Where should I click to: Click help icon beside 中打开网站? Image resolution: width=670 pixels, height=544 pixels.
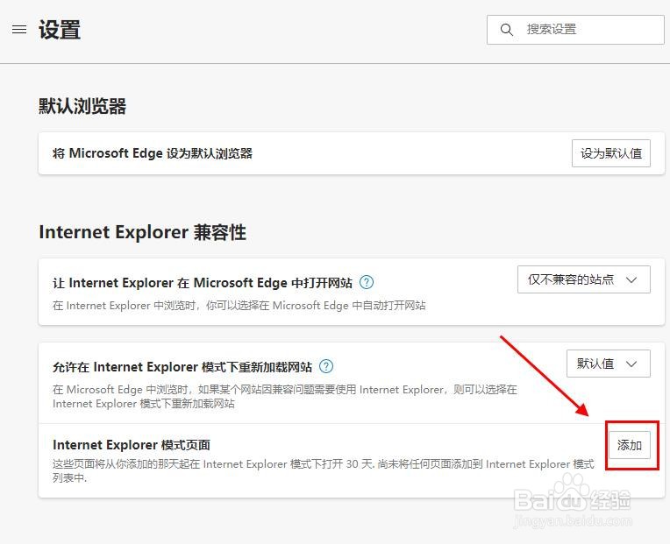click(367, 282)
